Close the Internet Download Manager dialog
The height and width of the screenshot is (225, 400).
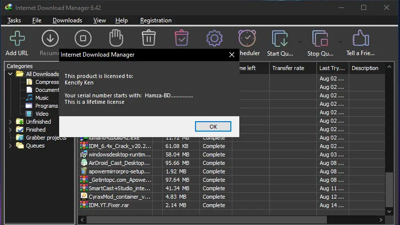click(232, 55)
